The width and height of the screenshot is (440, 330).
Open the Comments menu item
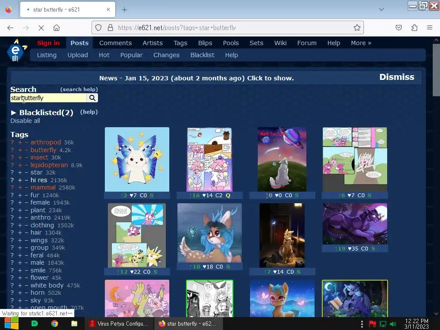(115, 43)
